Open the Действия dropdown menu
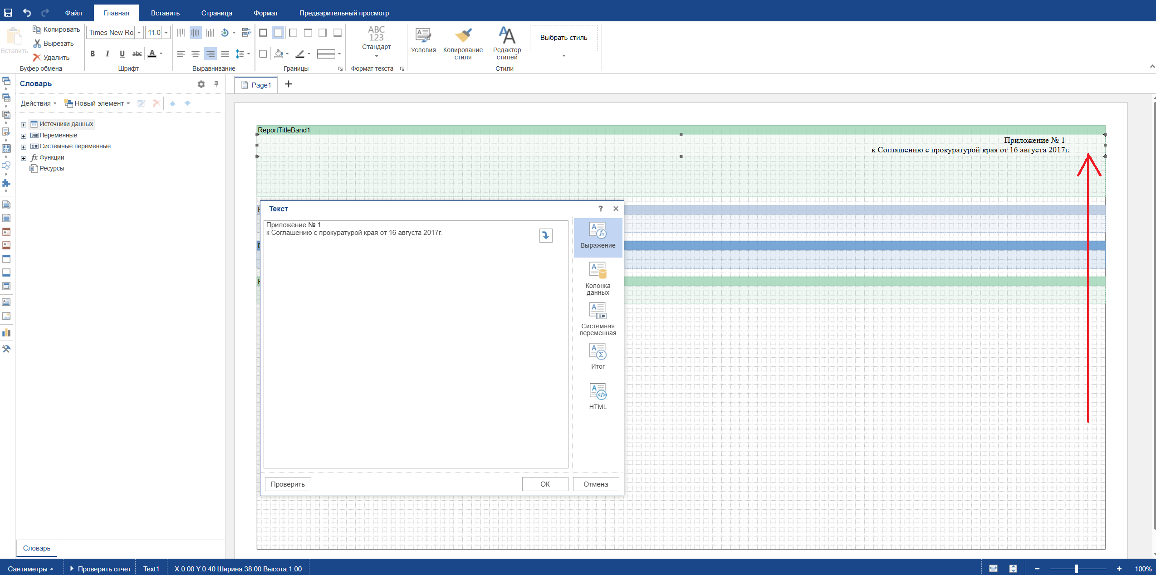 (x=39, y=103)
